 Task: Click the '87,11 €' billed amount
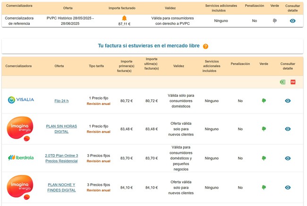click(124, 24)
